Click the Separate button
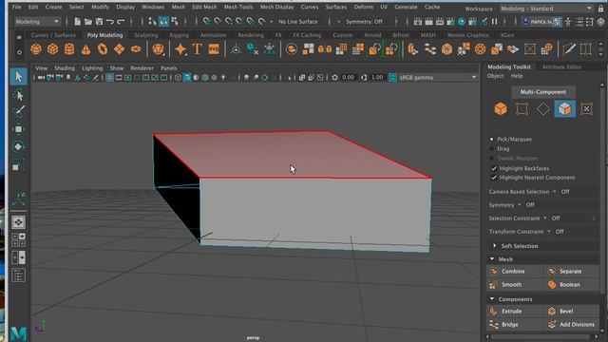This screenshot has height=342, width=608. click(x=572, y=272)
